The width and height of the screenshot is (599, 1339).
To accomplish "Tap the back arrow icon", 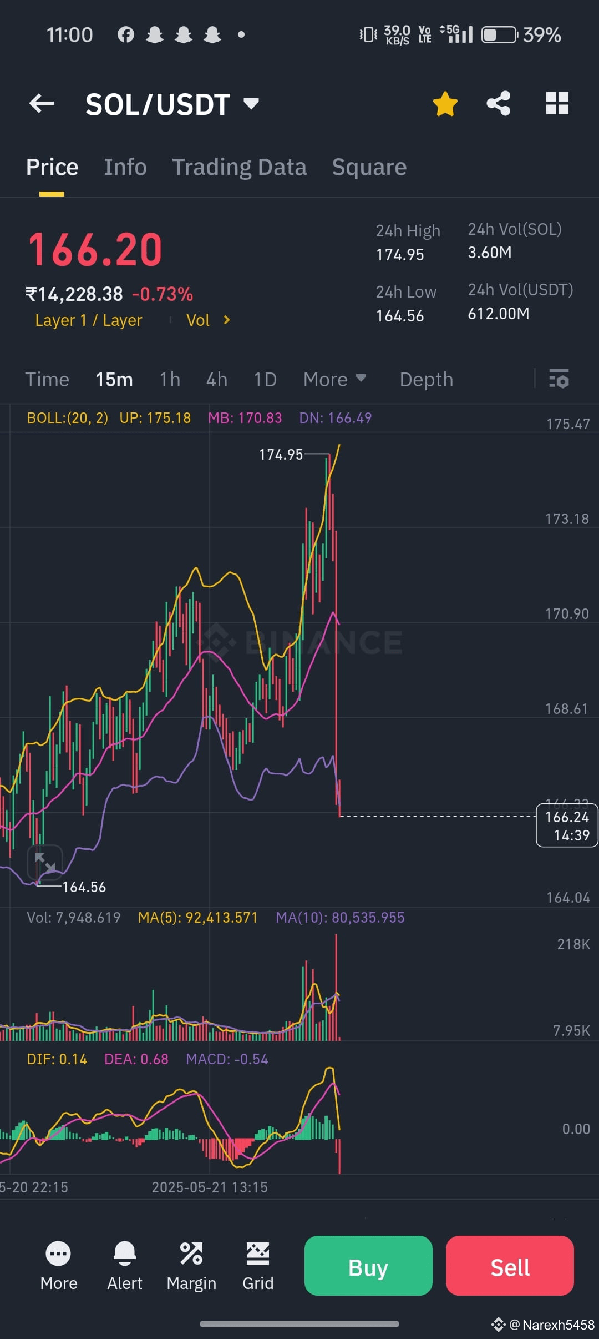I will [x=42, y=103].
